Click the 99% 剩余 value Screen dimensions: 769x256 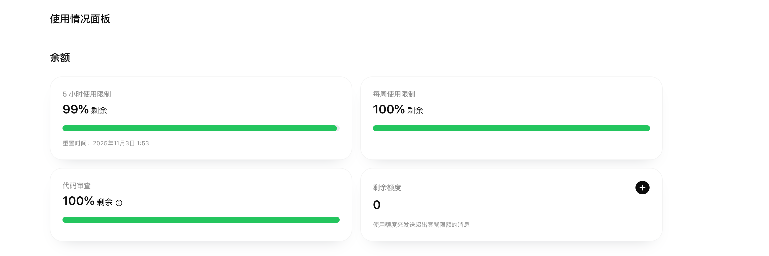point(84,110)
